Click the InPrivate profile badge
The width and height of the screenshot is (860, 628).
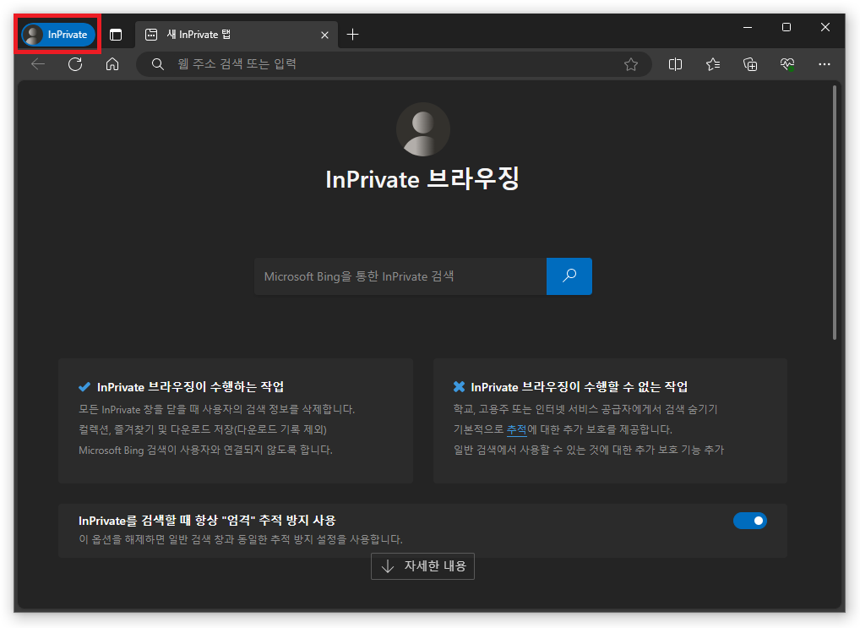(58, 35)
